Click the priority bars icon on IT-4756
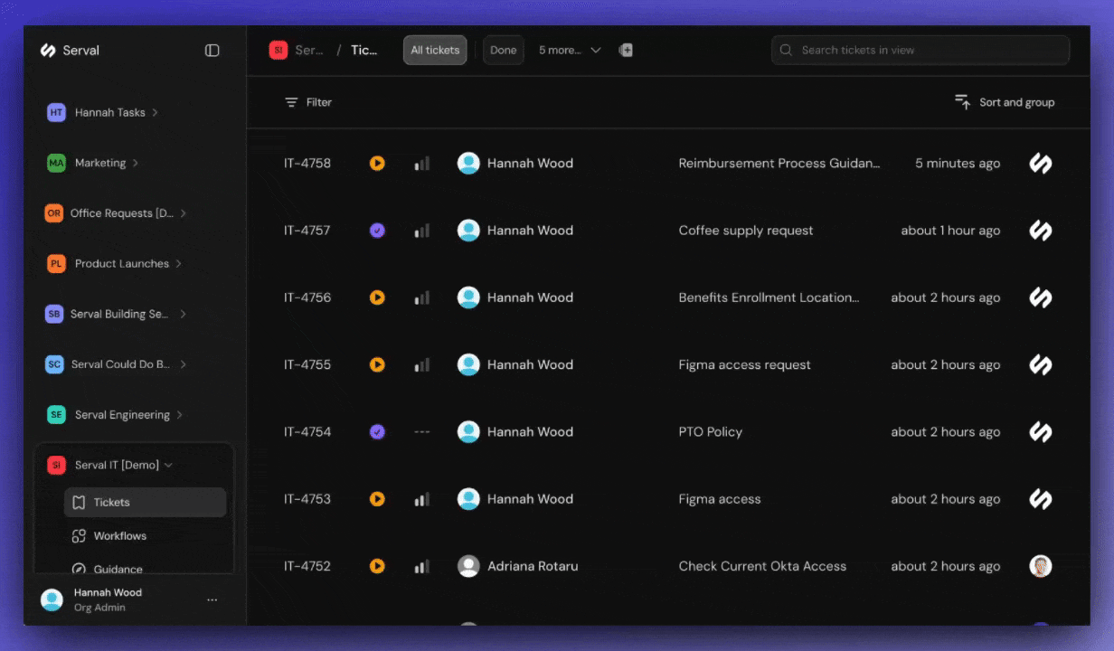 point(421,297)
